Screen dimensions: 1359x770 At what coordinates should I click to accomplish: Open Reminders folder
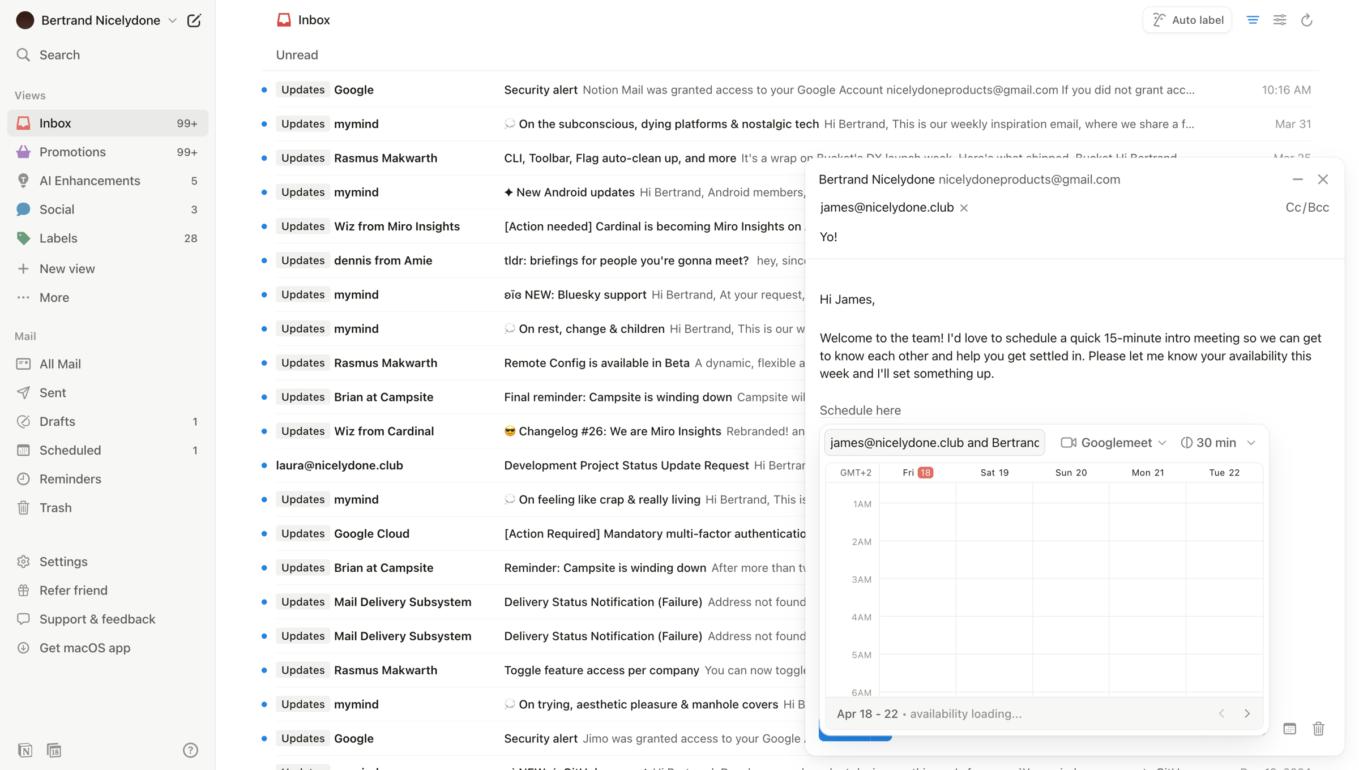(108, 479)
